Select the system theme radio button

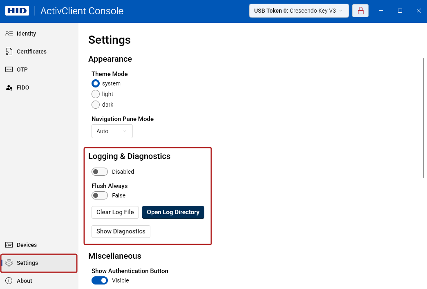coord(96,83)
